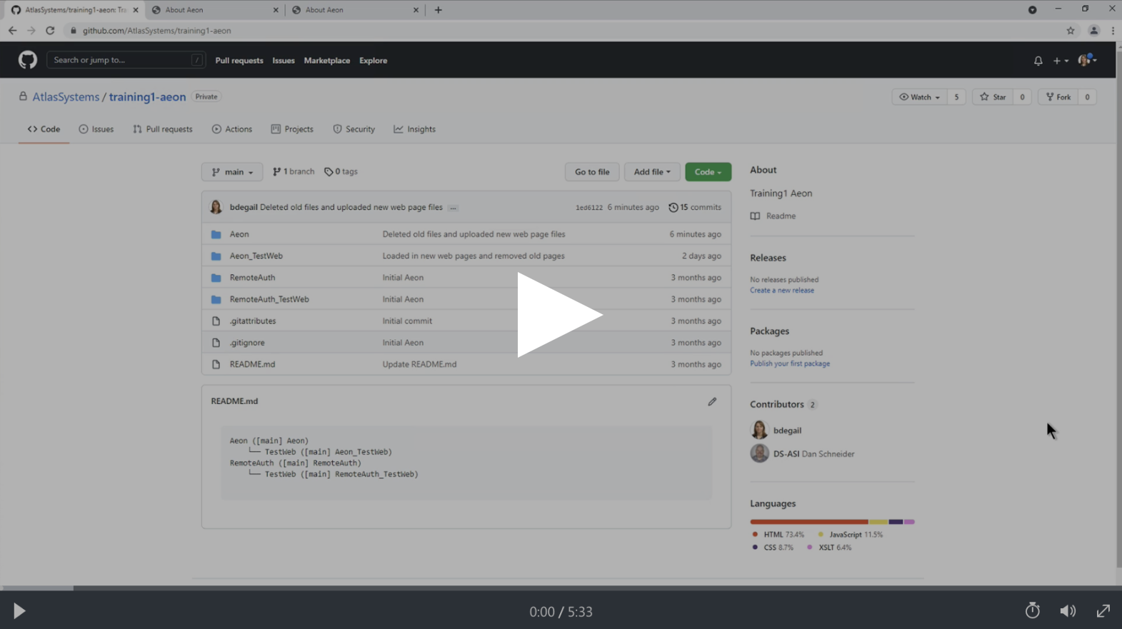Click the video progress bar
This screenshot has height=629, width=1122.
coord(561,588)
